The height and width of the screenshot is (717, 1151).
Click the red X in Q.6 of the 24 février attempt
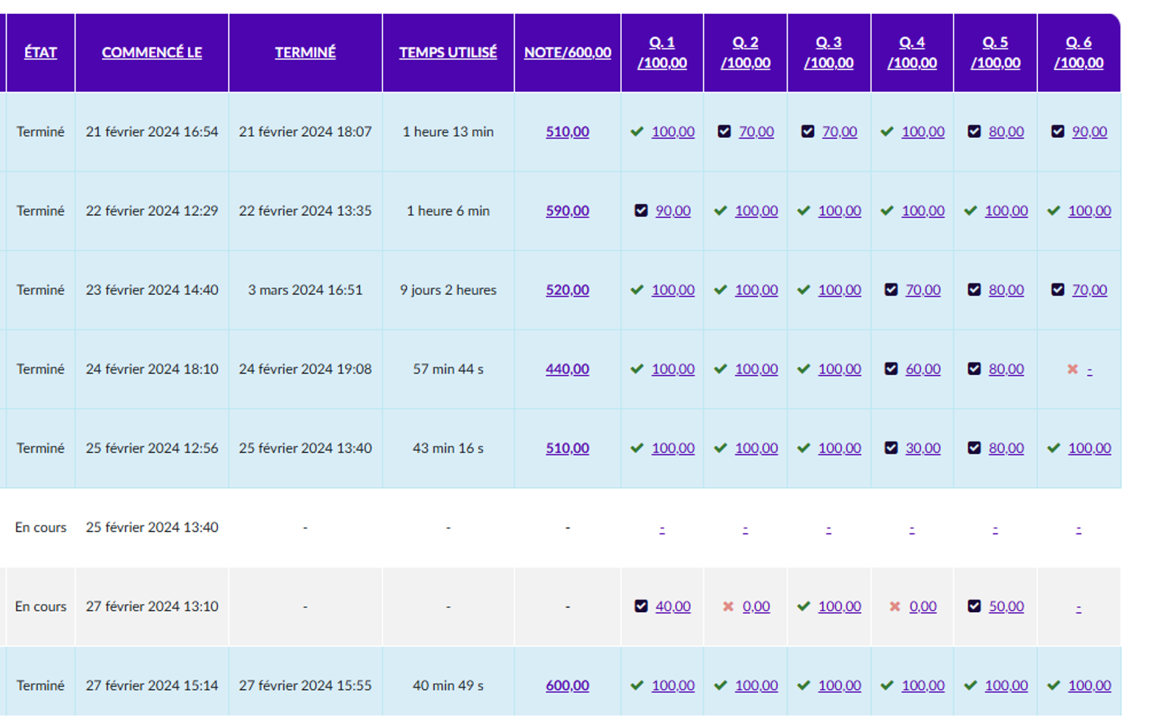(1072, 369)
